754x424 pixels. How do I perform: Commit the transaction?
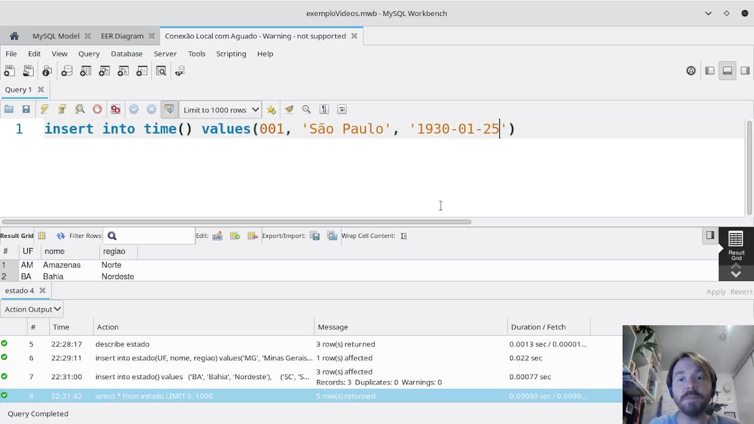coord(134,109)
